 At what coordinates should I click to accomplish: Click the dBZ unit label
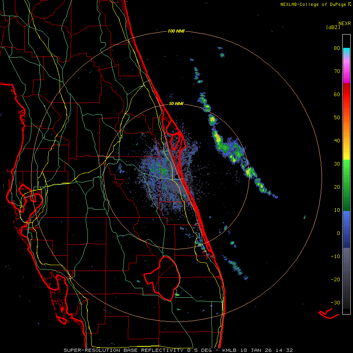pos(333,27)
